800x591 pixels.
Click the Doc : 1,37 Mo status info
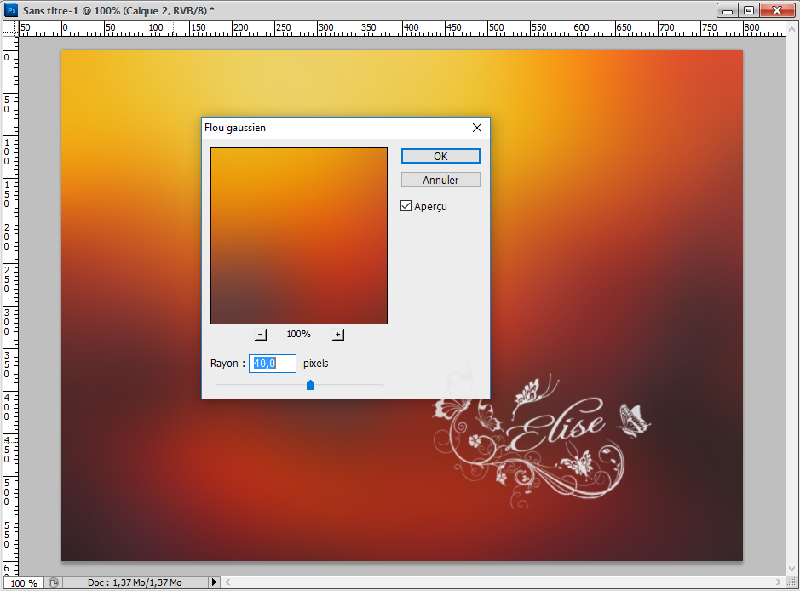click(135, 583)
